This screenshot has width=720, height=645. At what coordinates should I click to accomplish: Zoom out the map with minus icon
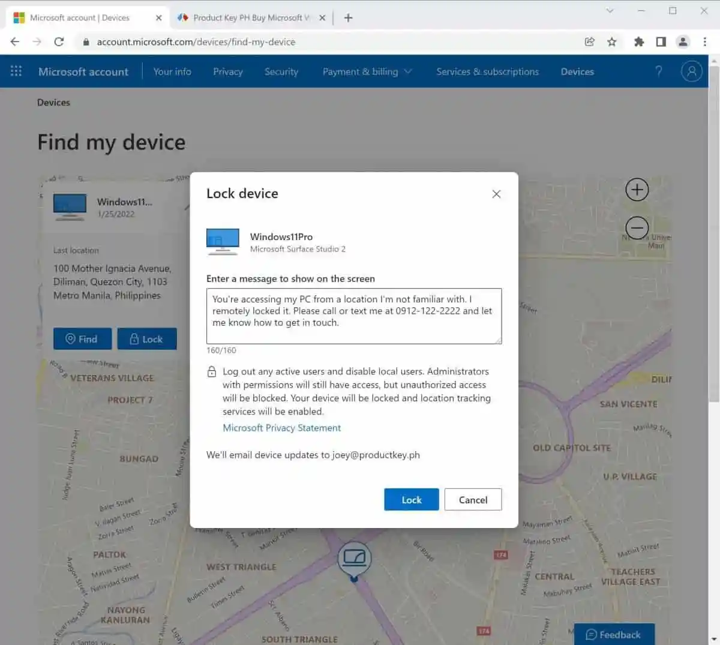pyautogui.click(x=637, y=228)
